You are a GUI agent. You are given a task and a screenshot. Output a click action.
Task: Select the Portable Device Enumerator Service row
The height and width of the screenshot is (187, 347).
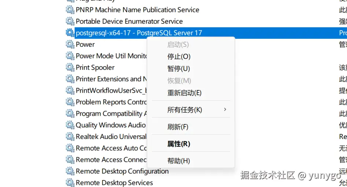(129, 21)
